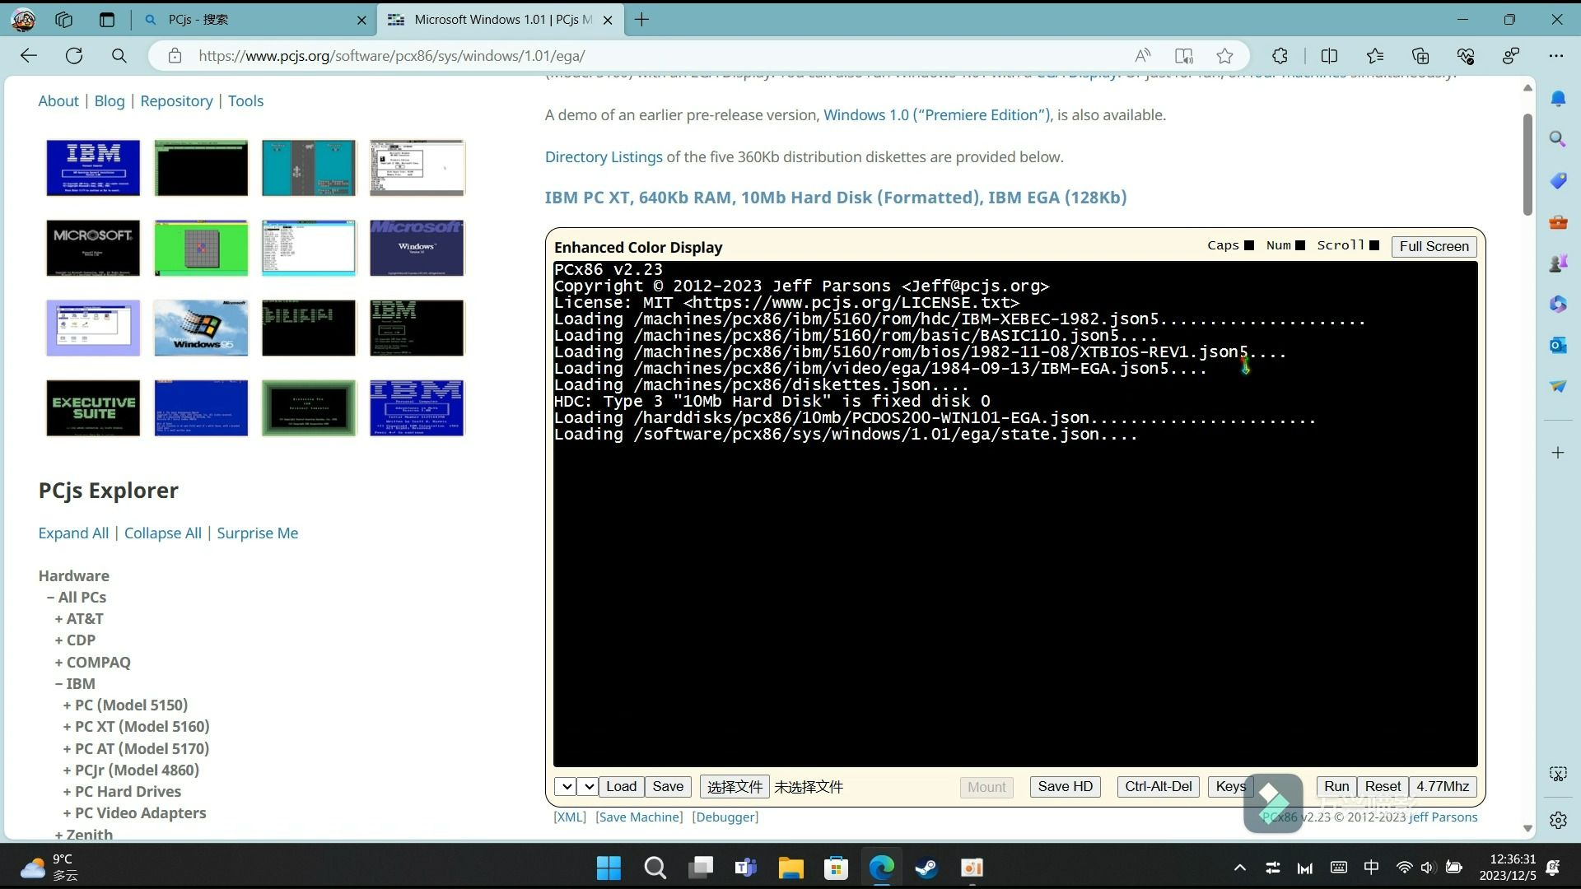This screenshot has width=1581, height=889.
Task: Click the Run emulator button
Action: (1338, 786)
